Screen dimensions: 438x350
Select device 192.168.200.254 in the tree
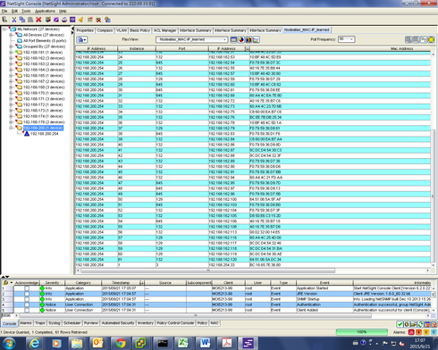[x=45, y=134]
